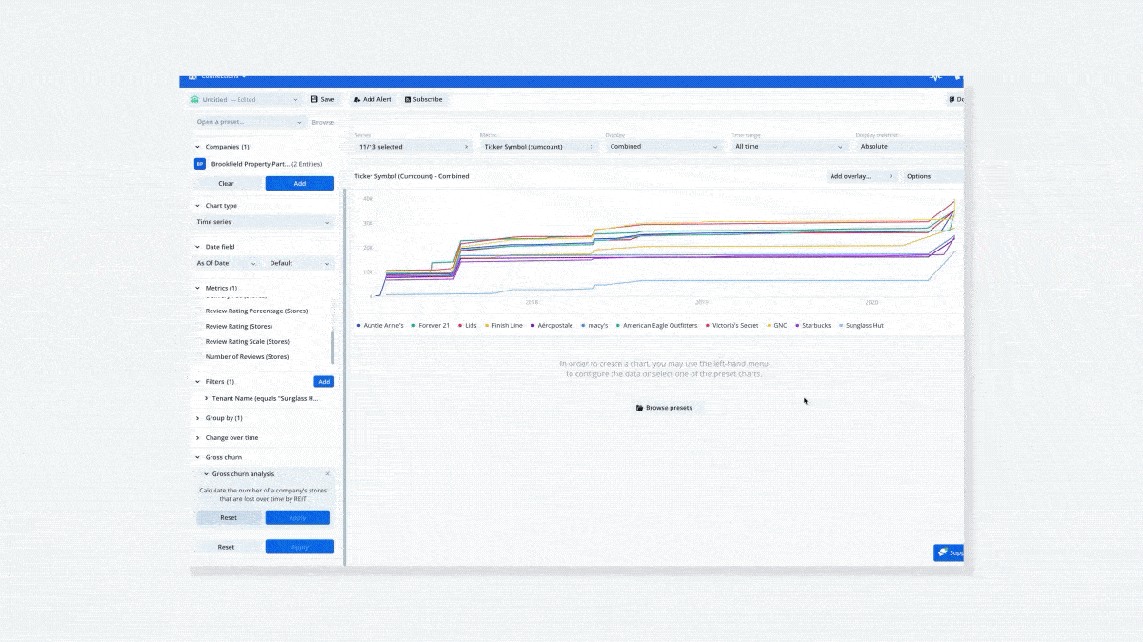
Task: Click the Save disk icon
Action: tap(315, 99)
